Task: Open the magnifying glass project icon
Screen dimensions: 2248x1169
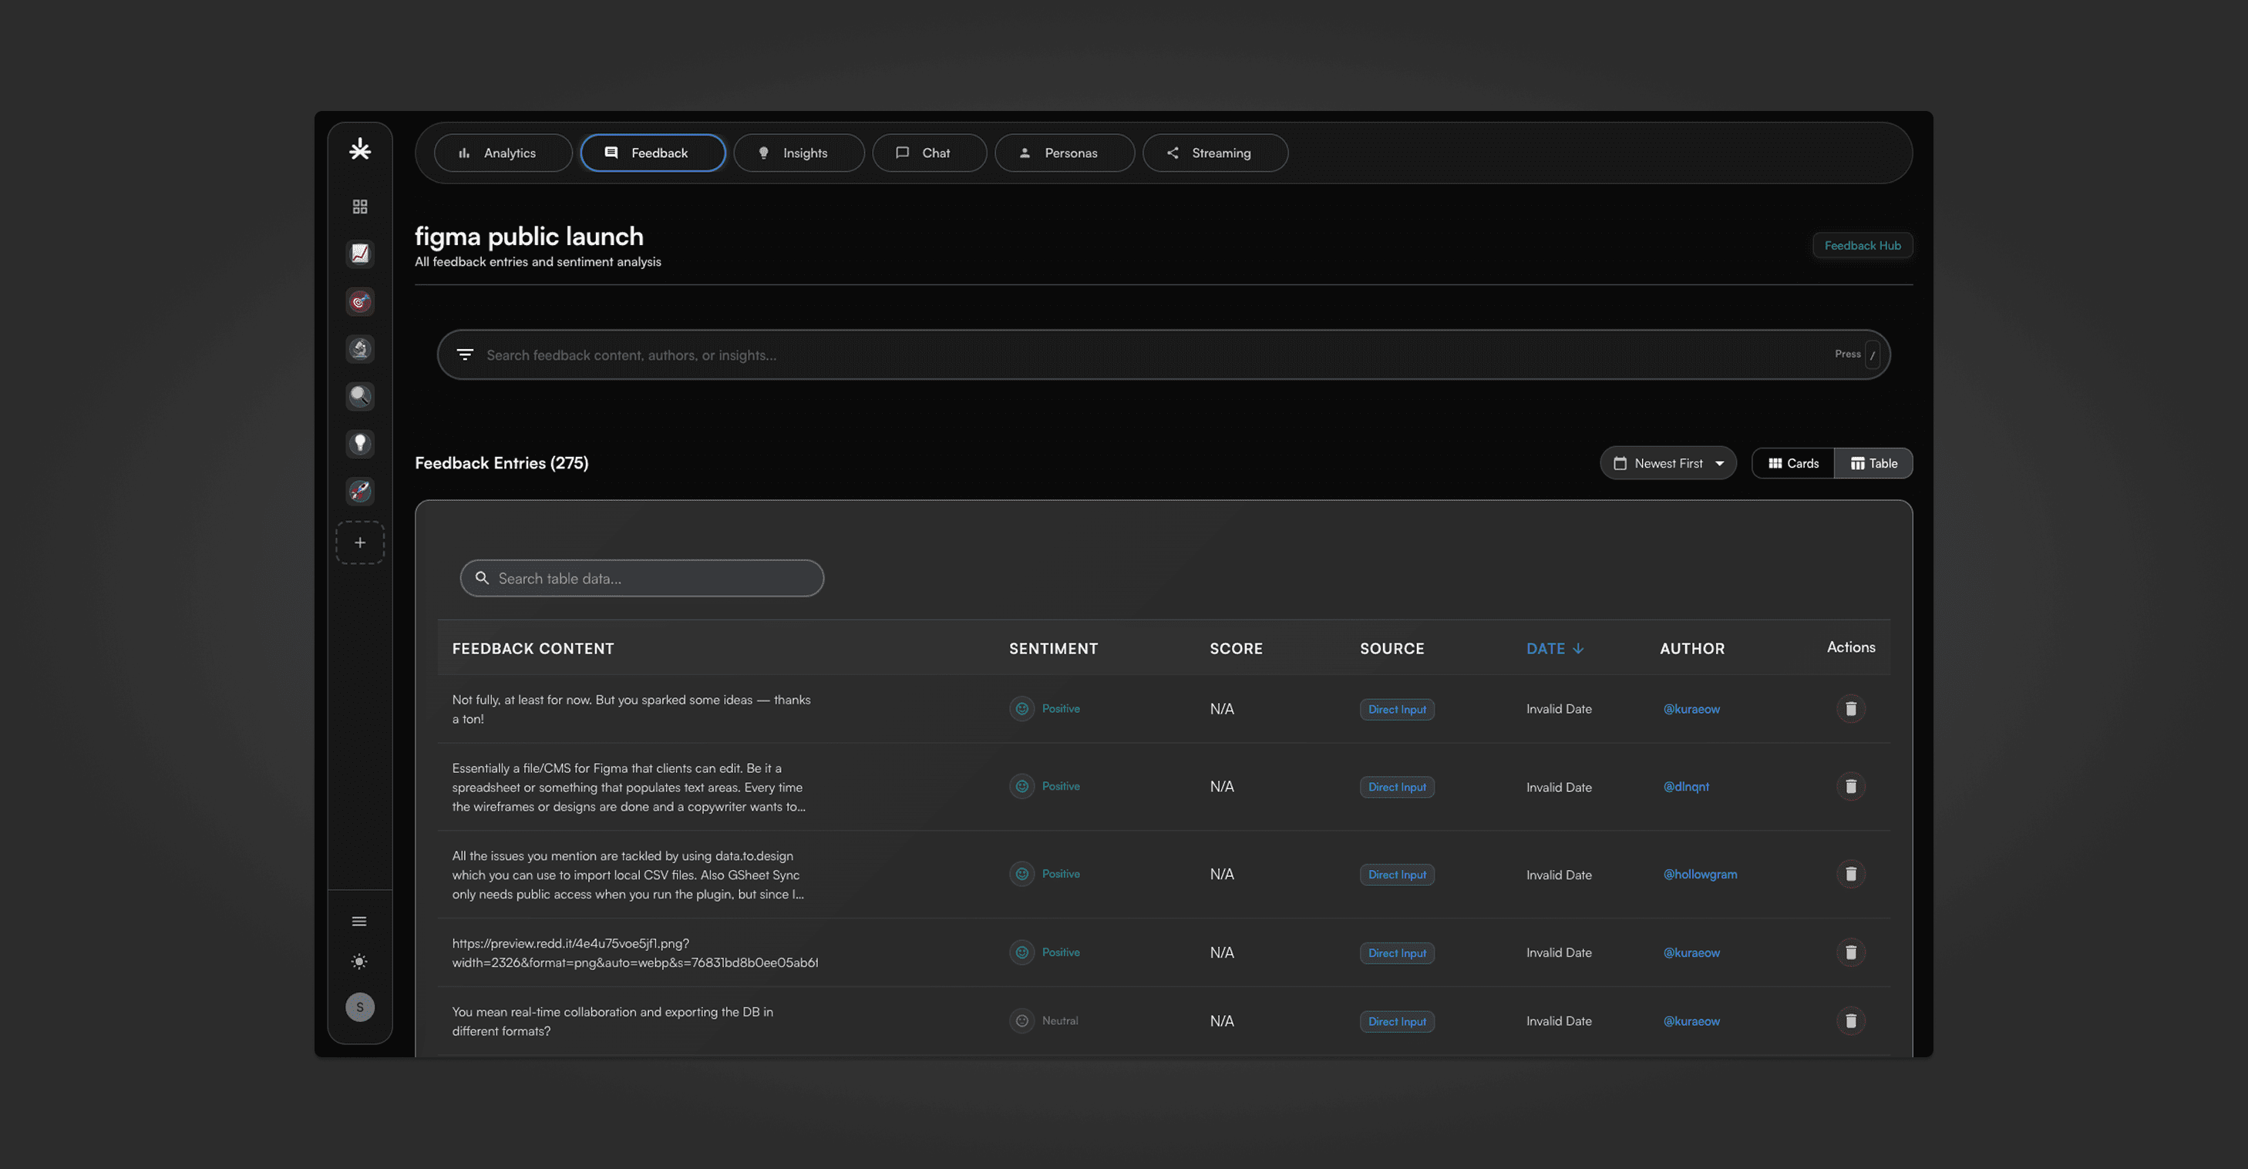Action: tap(359, 396)
